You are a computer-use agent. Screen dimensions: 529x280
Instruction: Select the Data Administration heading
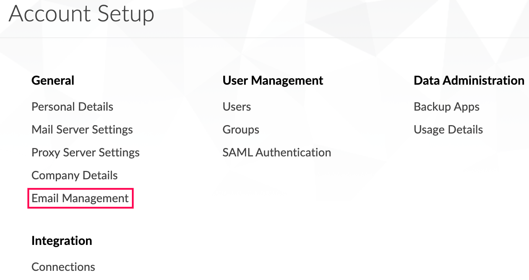(469, 80)
